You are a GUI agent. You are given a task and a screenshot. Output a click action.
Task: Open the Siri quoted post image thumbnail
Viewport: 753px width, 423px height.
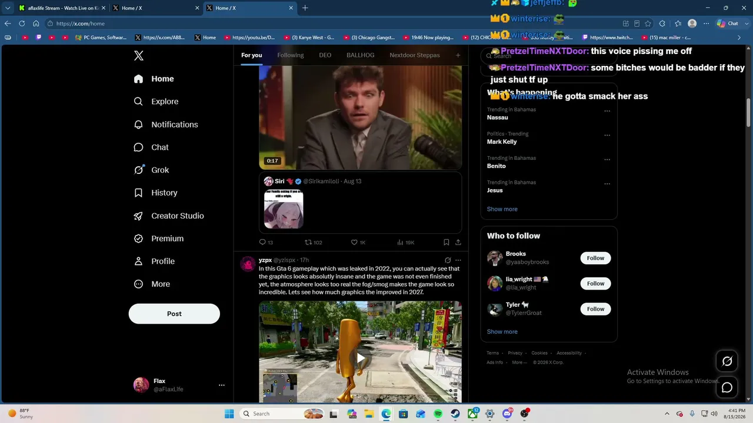(284, 209)
